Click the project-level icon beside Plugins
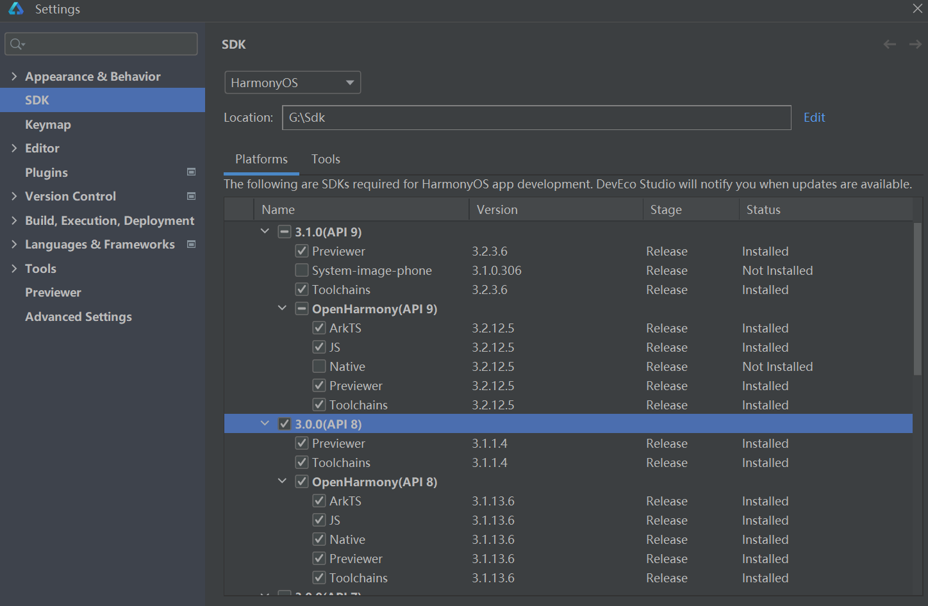Screen dimensions: 928x606 coord(191,172)
